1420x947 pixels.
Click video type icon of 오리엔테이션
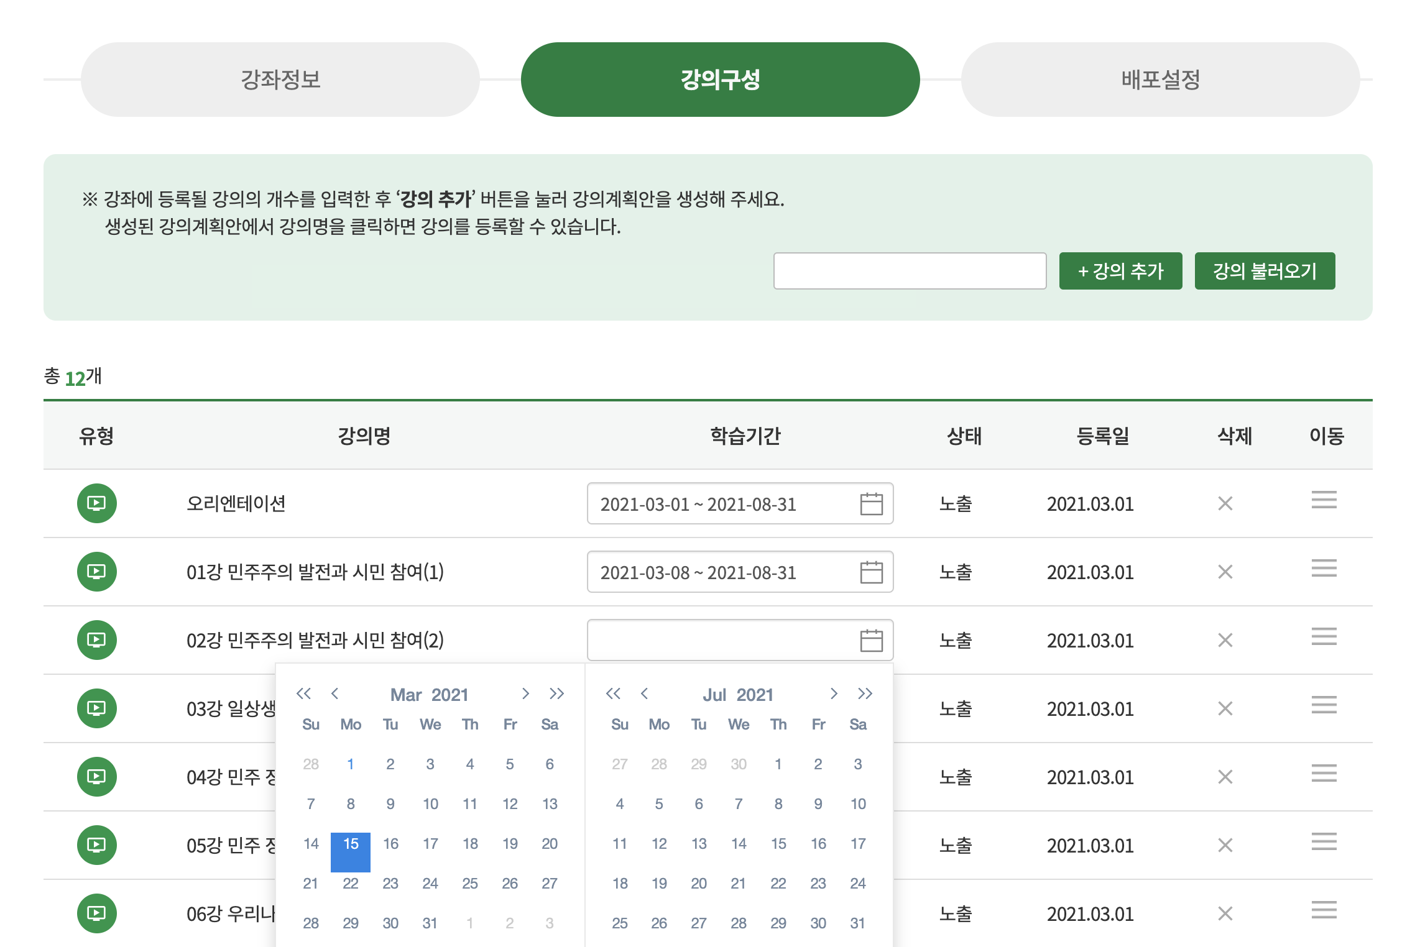96,503
